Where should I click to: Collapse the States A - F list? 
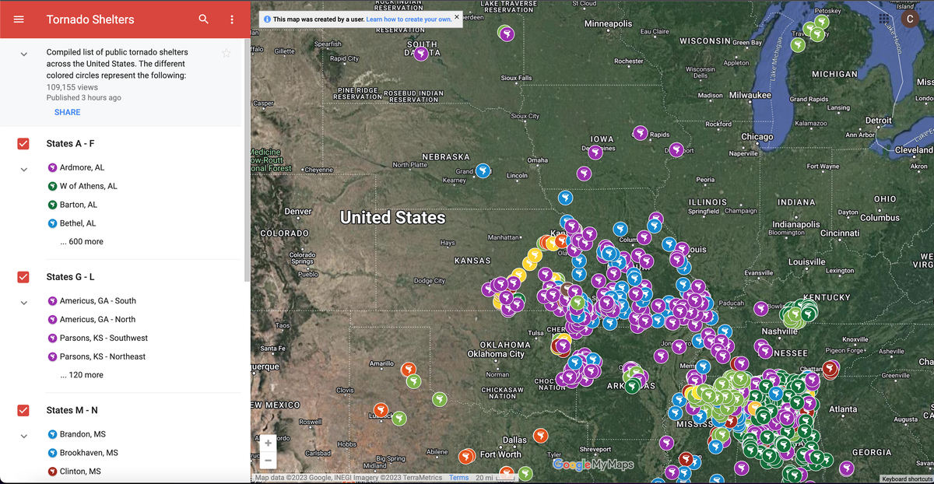(x=23, y=169)
